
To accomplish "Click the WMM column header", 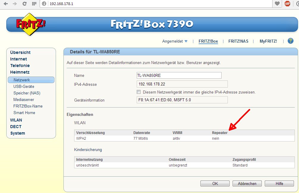I will point(177,133).
